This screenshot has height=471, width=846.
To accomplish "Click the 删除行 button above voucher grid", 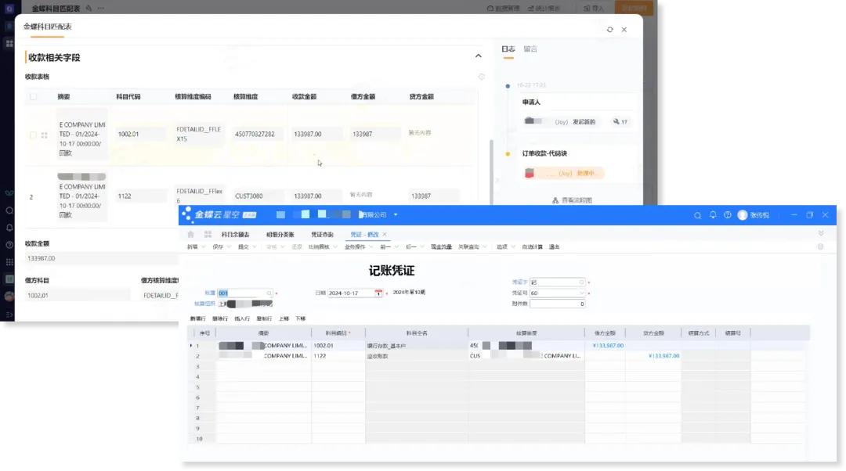I will [220, 318].
